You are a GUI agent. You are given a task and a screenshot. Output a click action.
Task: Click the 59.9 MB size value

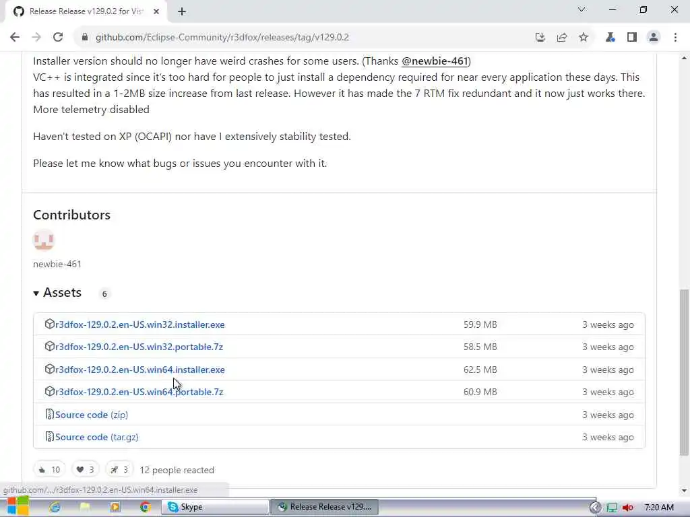coord(480,324)
